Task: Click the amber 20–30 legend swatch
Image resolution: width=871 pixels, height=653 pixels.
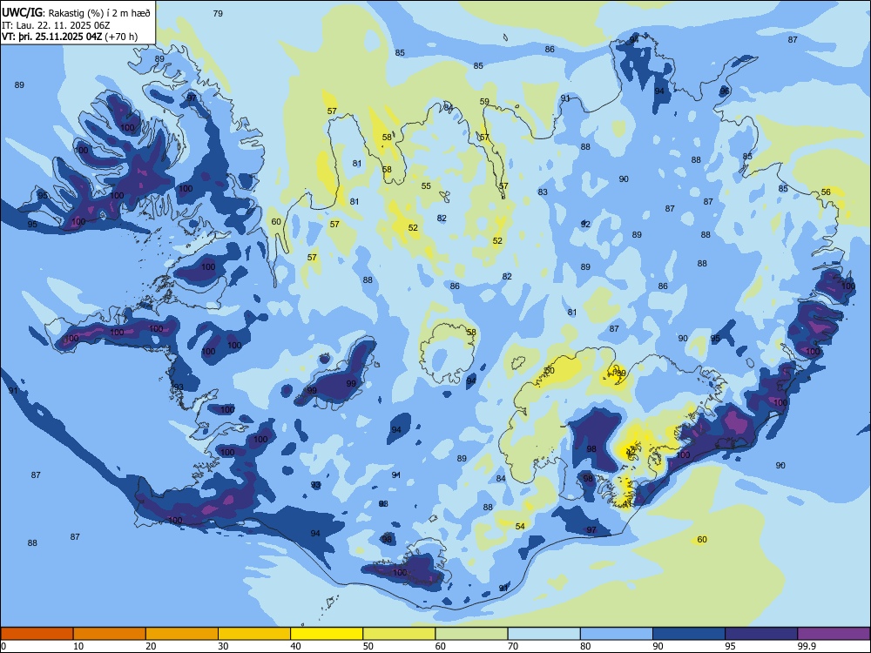Action: pos(182,634)
